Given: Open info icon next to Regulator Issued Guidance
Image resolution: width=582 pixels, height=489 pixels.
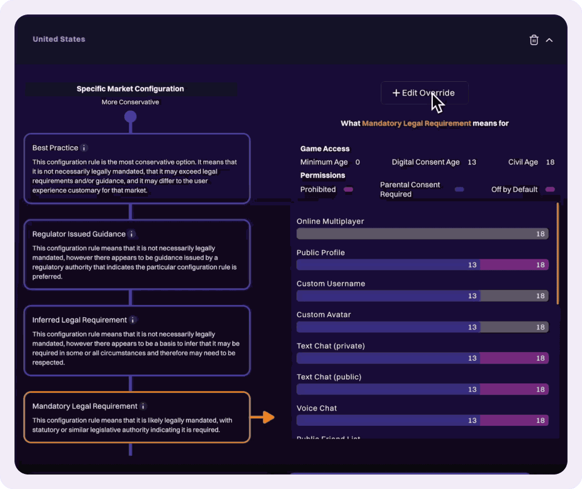Looking at the screenshot, I should [132, 234].
